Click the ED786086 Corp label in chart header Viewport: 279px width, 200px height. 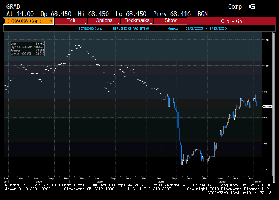[90, 28]
